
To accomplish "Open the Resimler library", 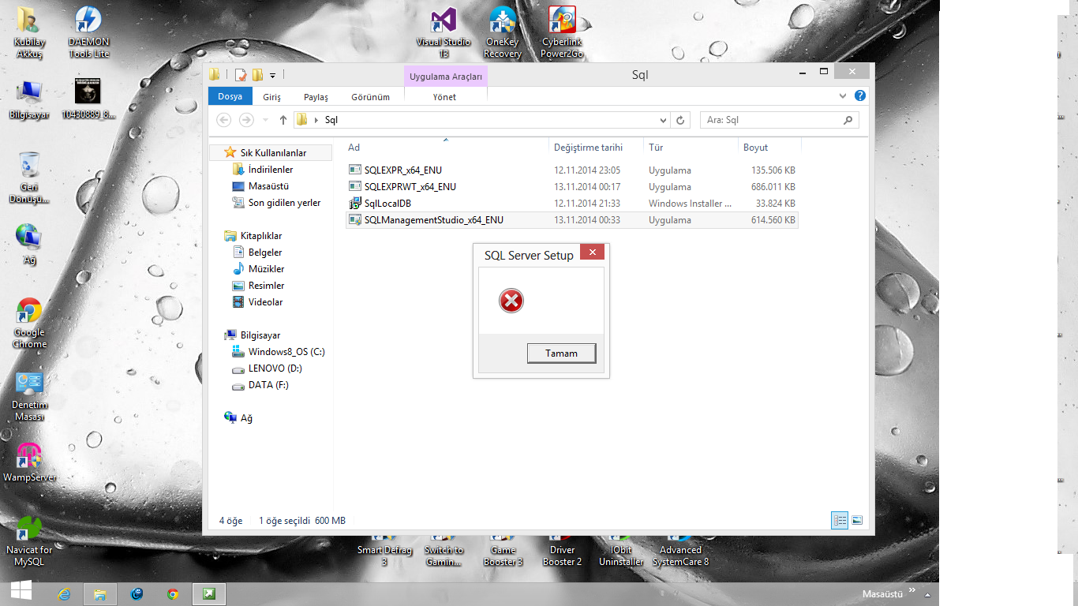I will click(258, 286).
